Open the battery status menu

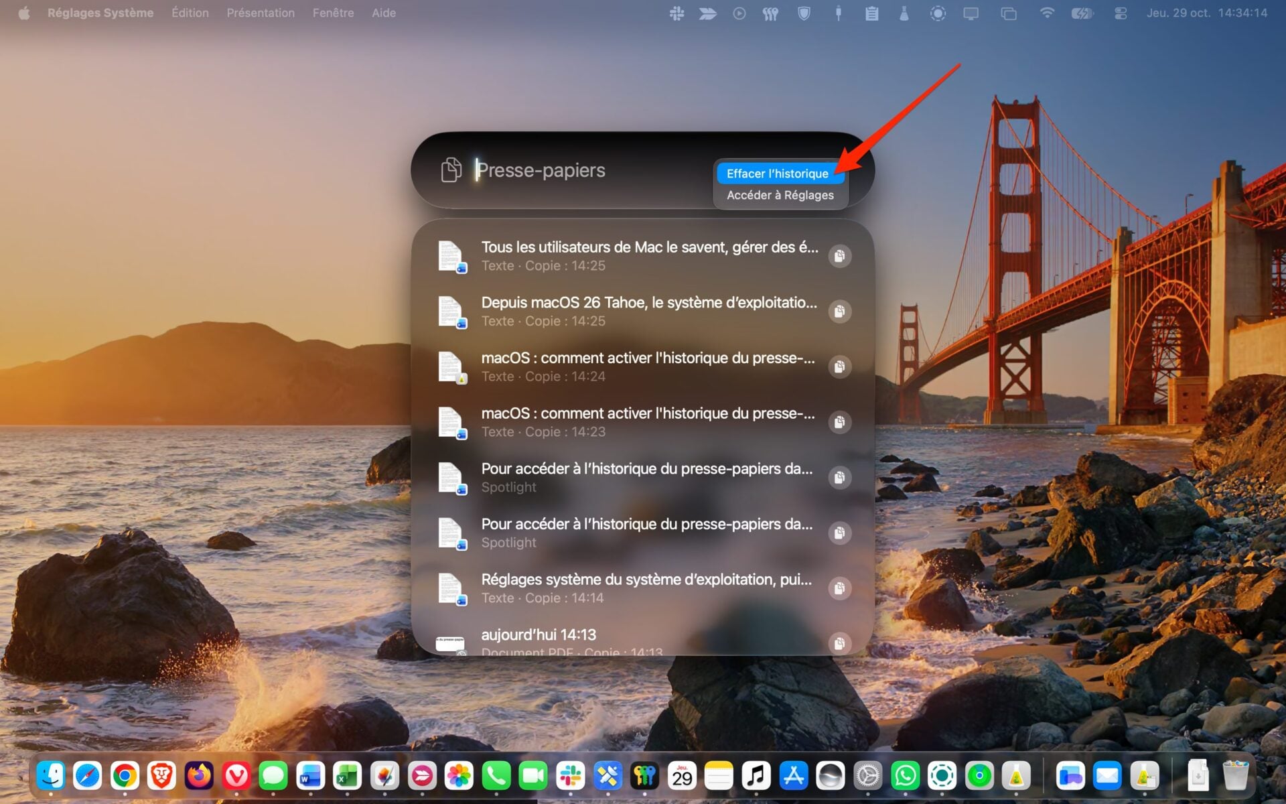pos(1082,13)
